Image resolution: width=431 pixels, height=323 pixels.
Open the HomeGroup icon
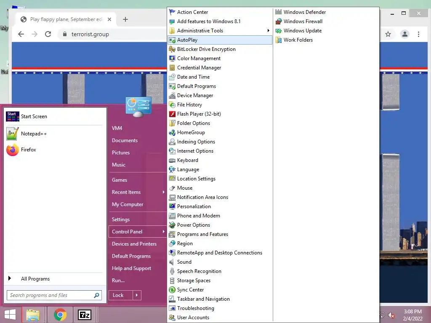point(172,132)
